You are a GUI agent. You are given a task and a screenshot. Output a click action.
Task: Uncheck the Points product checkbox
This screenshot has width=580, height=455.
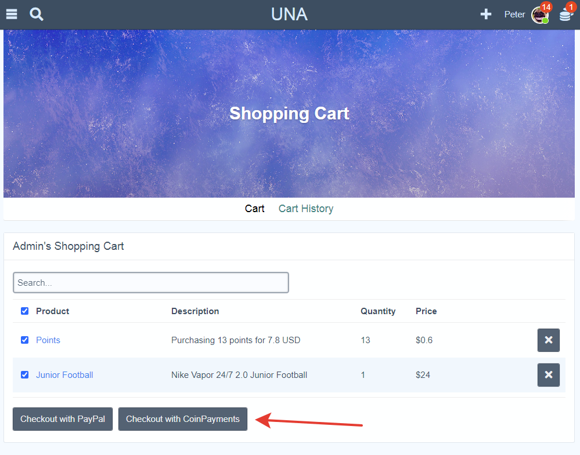pos(24,340)
